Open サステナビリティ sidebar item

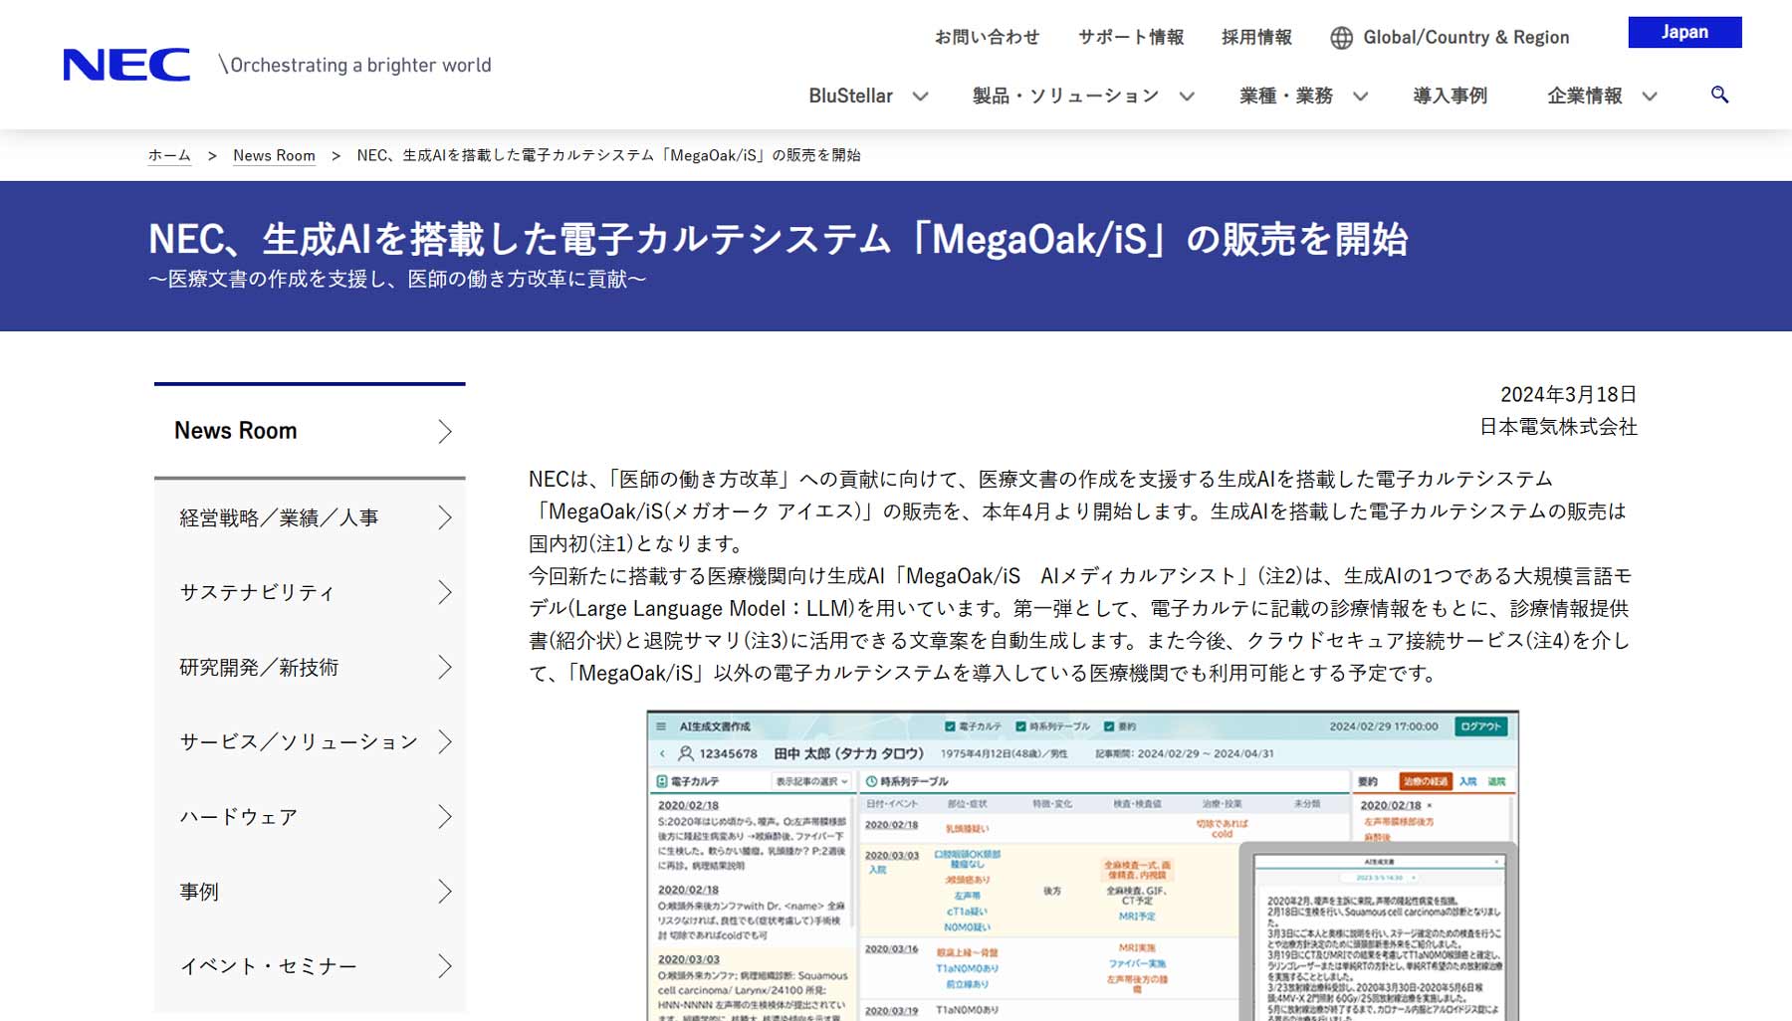tap(257, 592)
